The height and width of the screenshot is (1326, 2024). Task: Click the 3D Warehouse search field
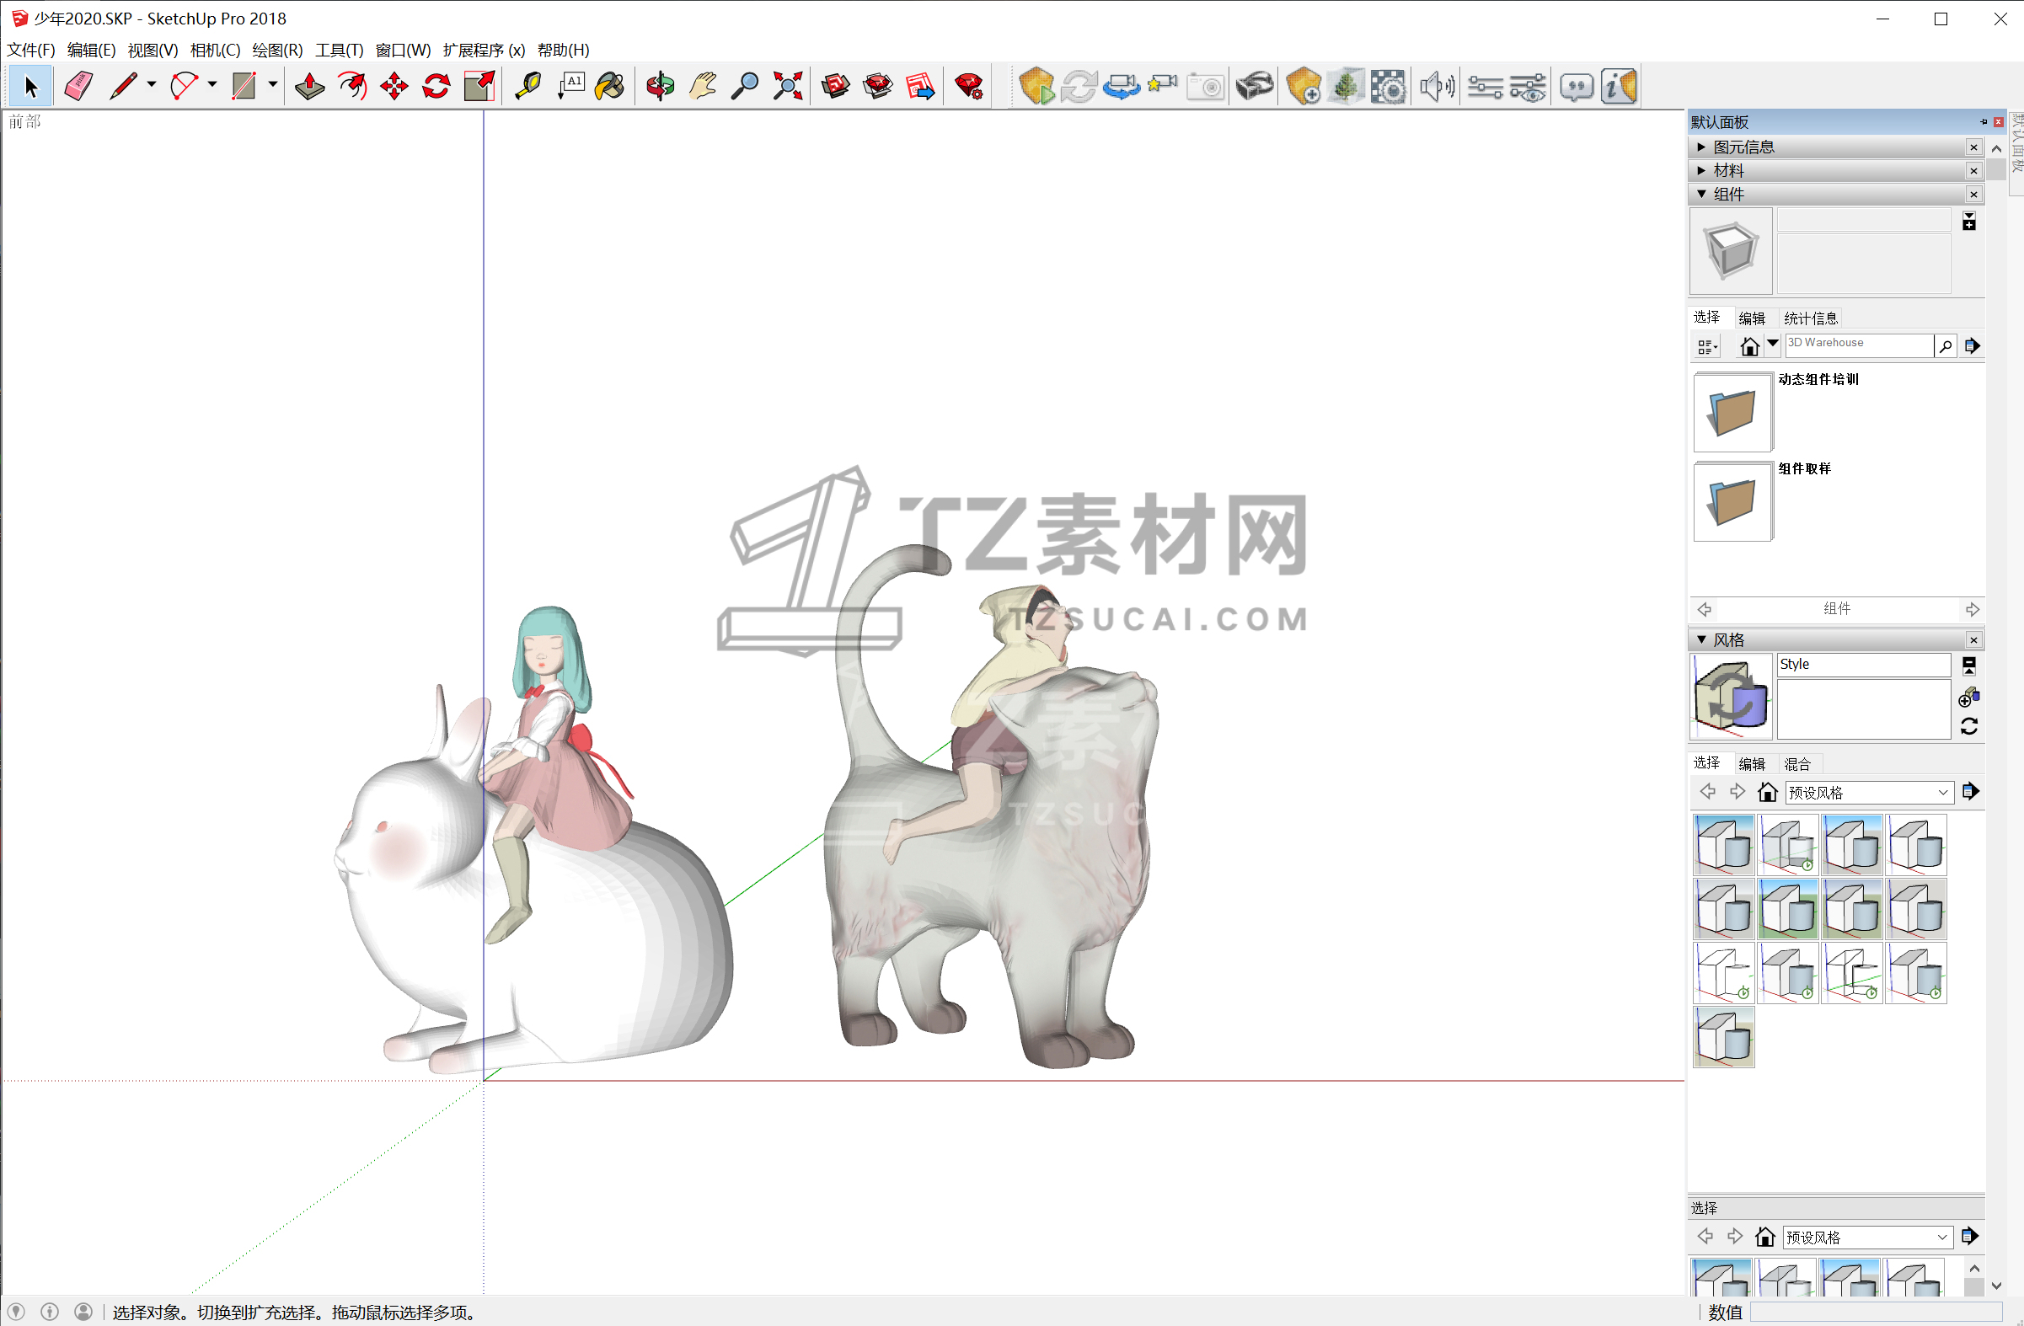[x=1857, y=345]
